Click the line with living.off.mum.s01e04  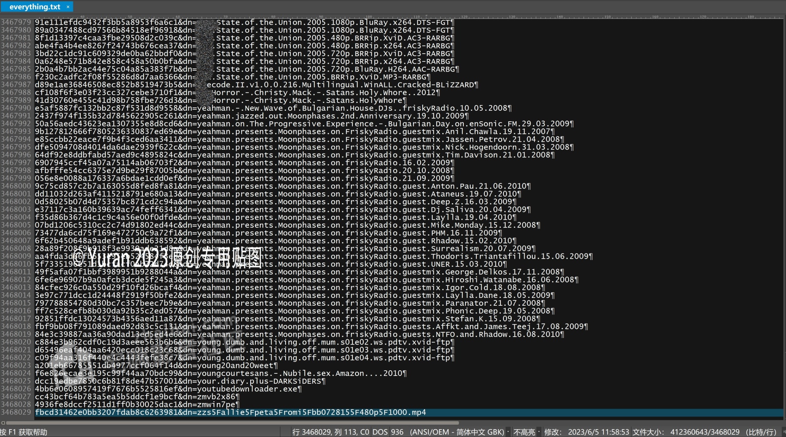(245, 358)
